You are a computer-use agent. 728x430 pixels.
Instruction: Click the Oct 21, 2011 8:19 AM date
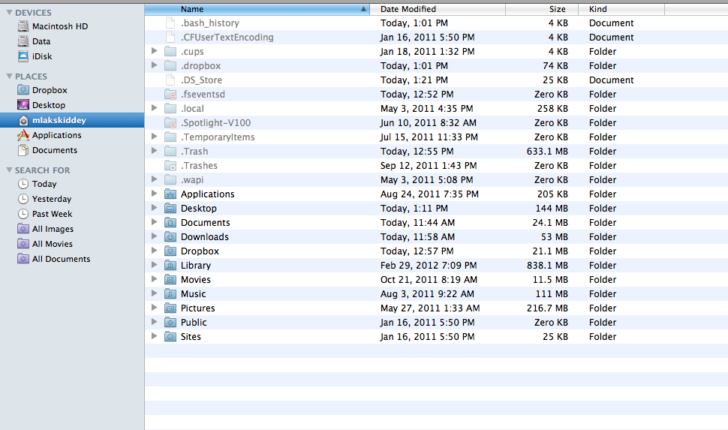click(429, 280)
